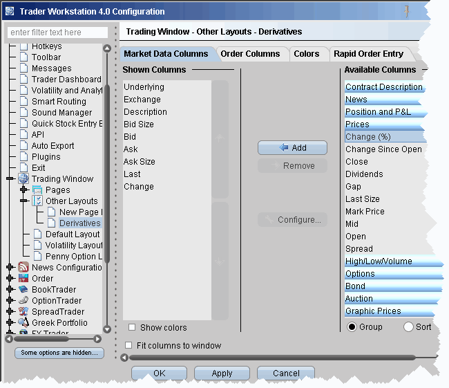Click the News Configuration RSS icon

[x=23, y=267]
